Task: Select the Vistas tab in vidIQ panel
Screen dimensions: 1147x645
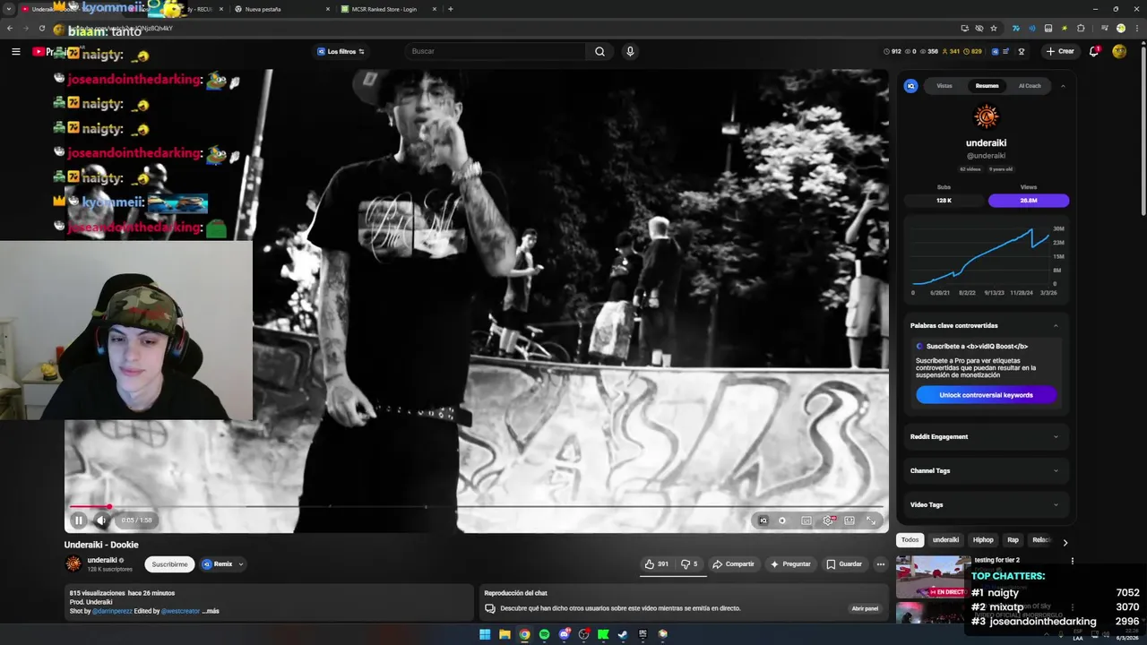Action: [944, 86]
